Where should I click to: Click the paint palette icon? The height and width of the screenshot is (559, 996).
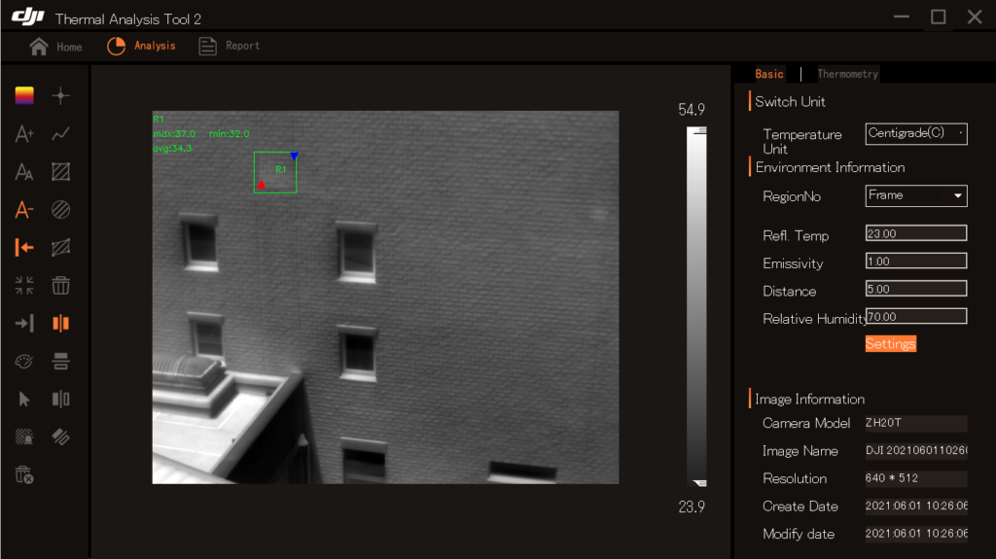[24, 362]
